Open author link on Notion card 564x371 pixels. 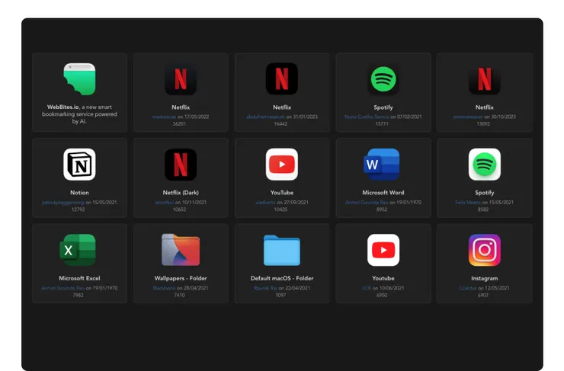[62, 202]
